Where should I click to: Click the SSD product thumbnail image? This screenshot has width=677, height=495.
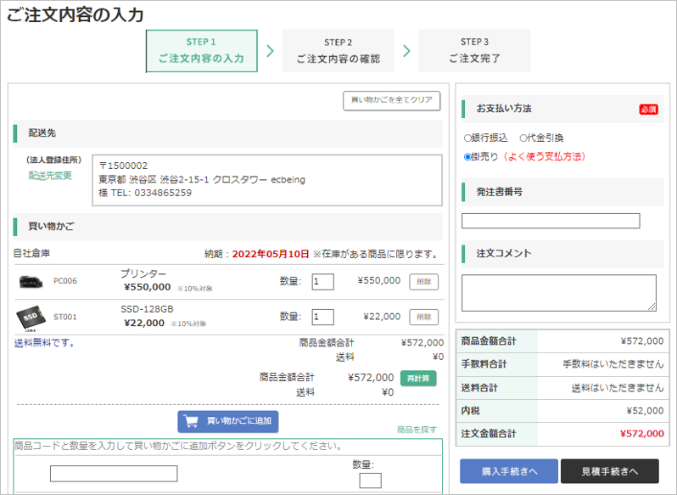pos(29,318)
